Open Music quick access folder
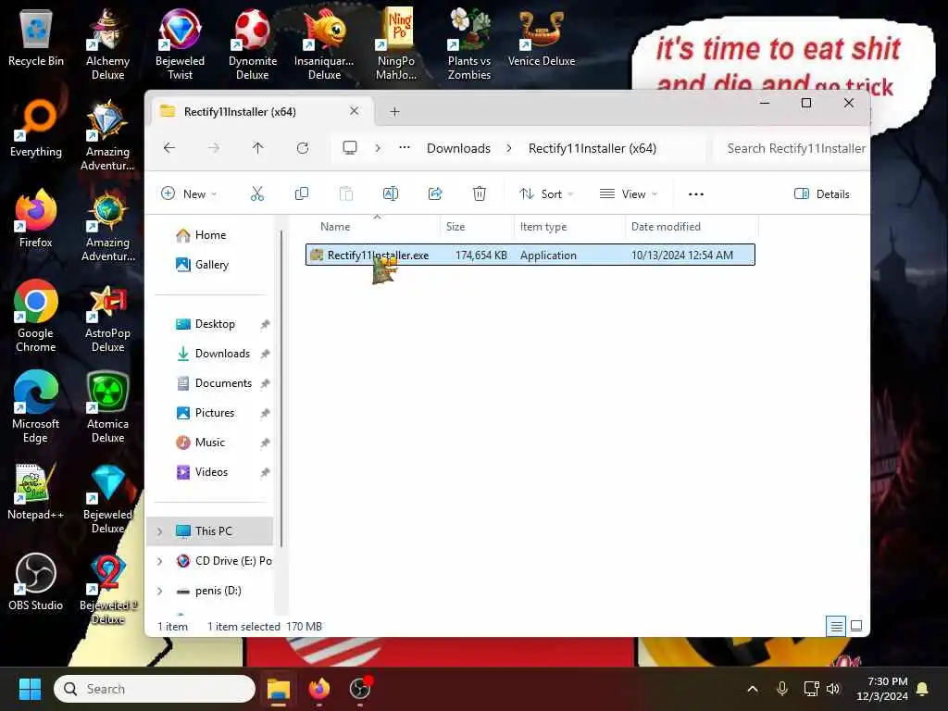This screenshot has height=711, width=948. pyautogui.click(x=210, y=443)
